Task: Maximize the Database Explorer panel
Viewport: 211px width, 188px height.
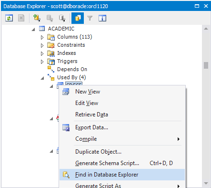Action: click(197, 6)
